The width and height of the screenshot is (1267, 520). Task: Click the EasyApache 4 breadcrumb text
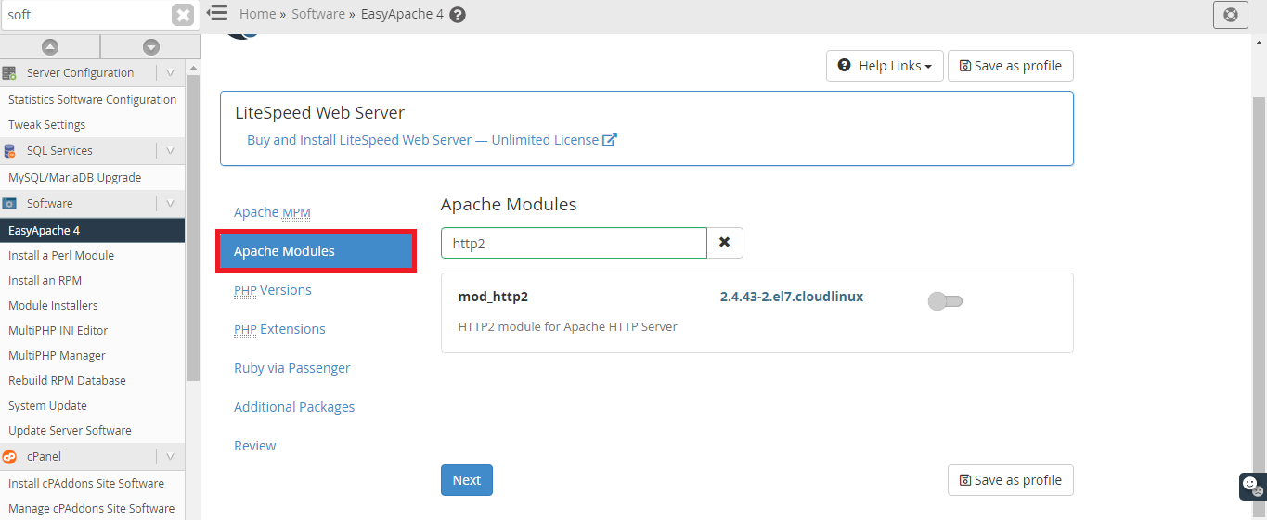click(x=402, y=14)
